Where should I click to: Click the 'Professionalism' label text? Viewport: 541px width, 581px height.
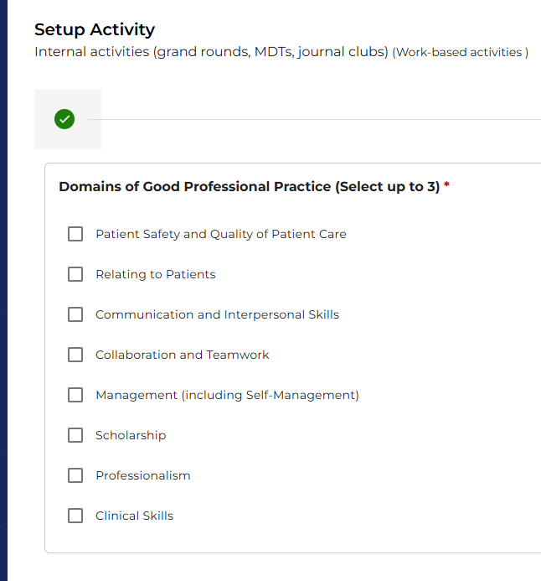tap(142, 475)
